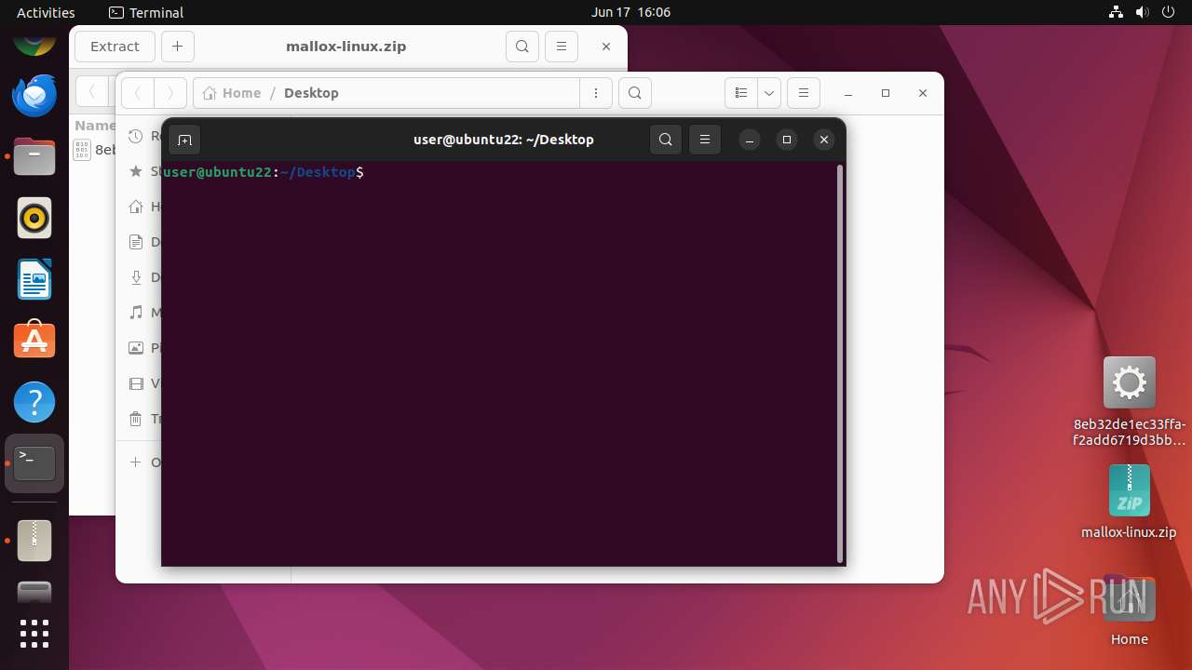Click Recent clock icon in Files sidebar
1192x670 pixels.
[136, 136]
